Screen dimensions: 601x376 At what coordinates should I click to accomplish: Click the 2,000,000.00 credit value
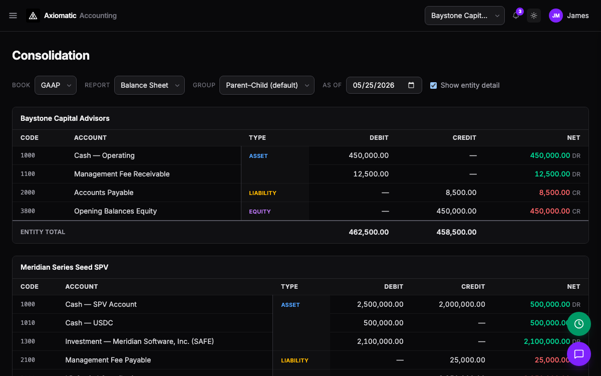point(462,304)
